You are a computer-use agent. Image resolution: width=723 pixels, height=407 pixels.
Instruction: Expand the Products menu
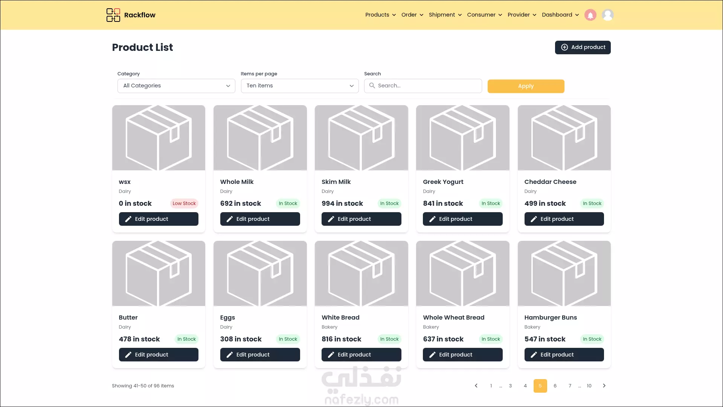[x=380, y=15]
